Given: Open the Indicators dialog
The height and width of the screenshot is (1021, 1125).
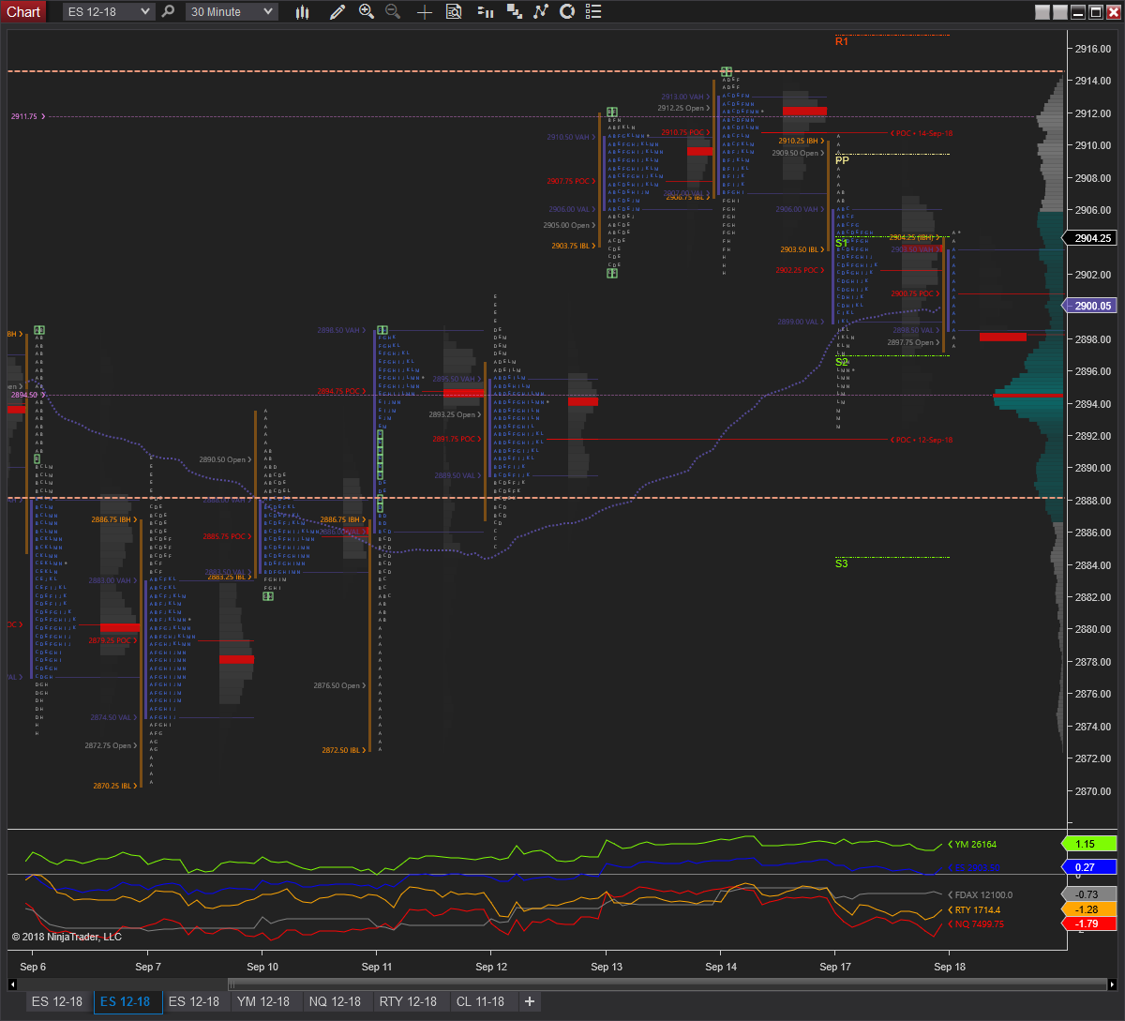Looking at the screenshot, I should click(541, 11).
